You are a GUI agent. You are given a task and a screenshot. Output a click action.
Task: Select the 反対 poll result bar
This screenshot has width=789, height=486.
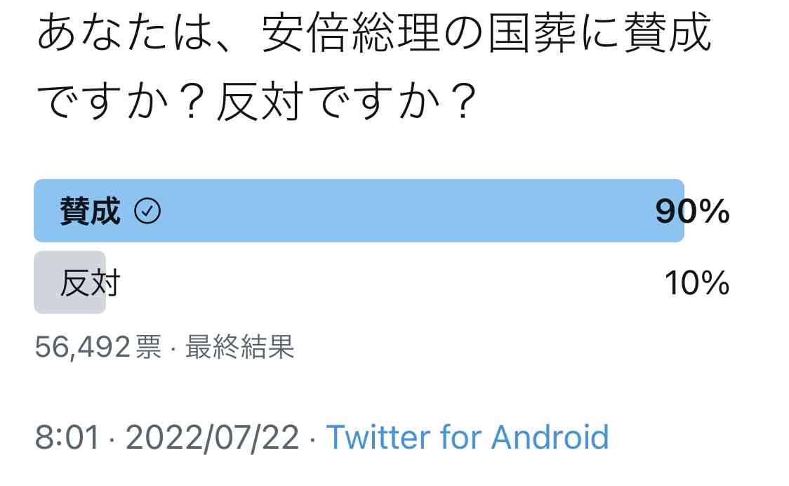[x=381, y=282]
